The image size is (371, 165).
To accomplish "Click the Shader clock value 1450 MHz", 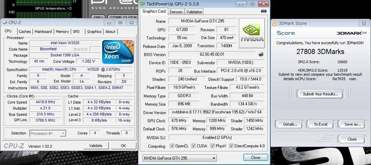I will [x=254, y=121].
